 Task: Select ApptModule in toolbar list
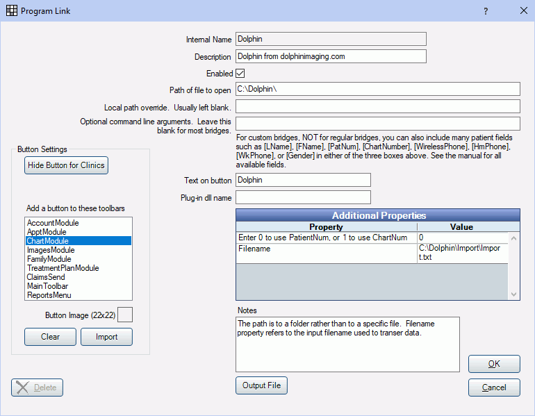coord(79,232)
